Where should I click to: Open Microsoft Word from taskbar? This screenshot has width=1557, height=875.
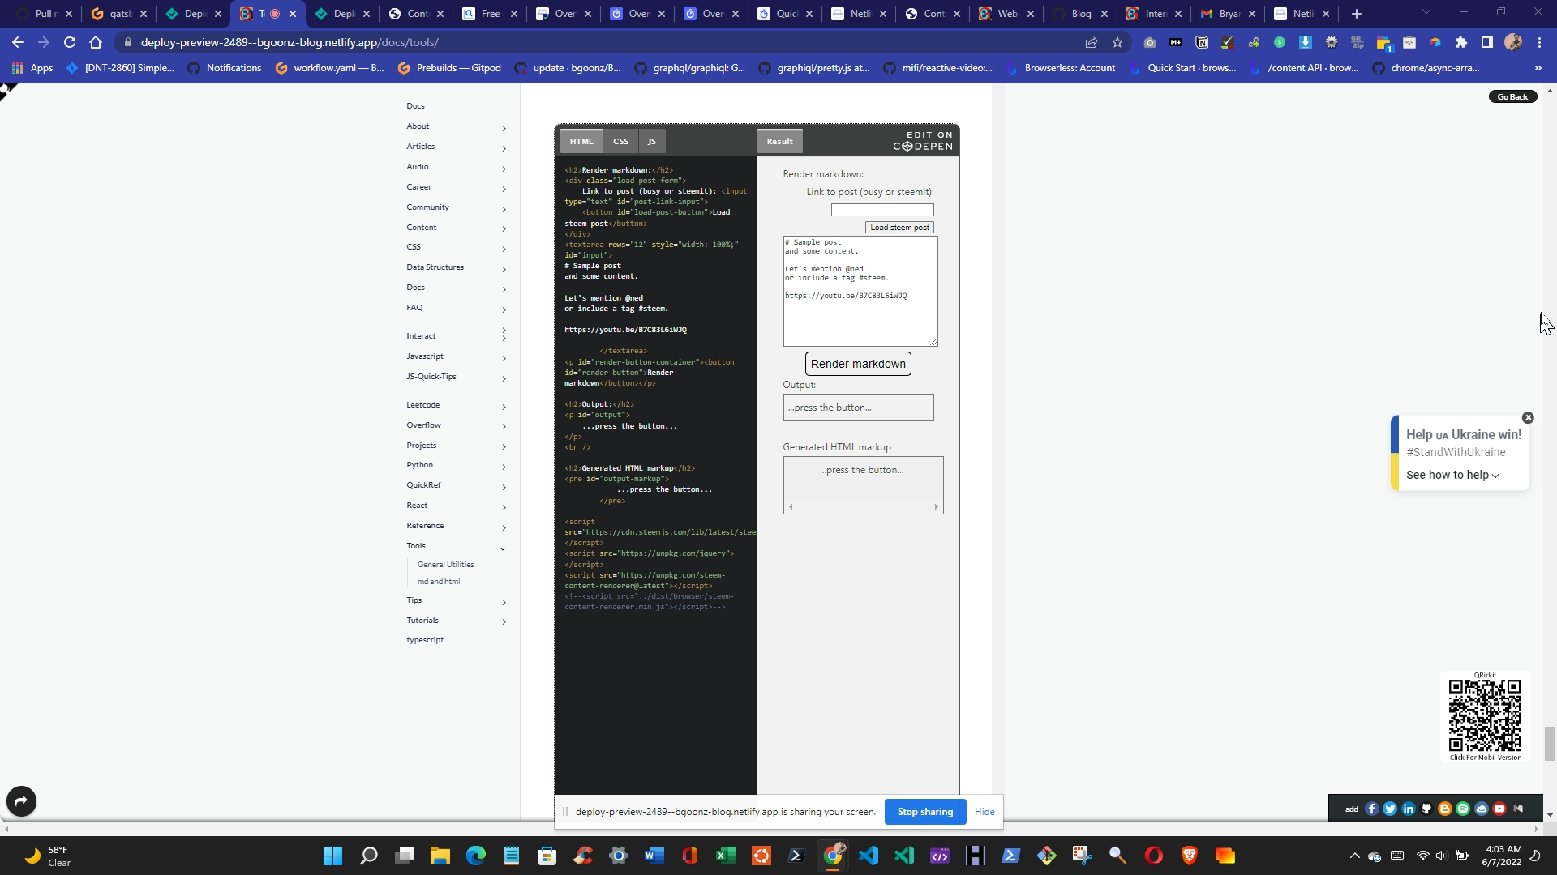pyautogui.click(x=654, y=856)
